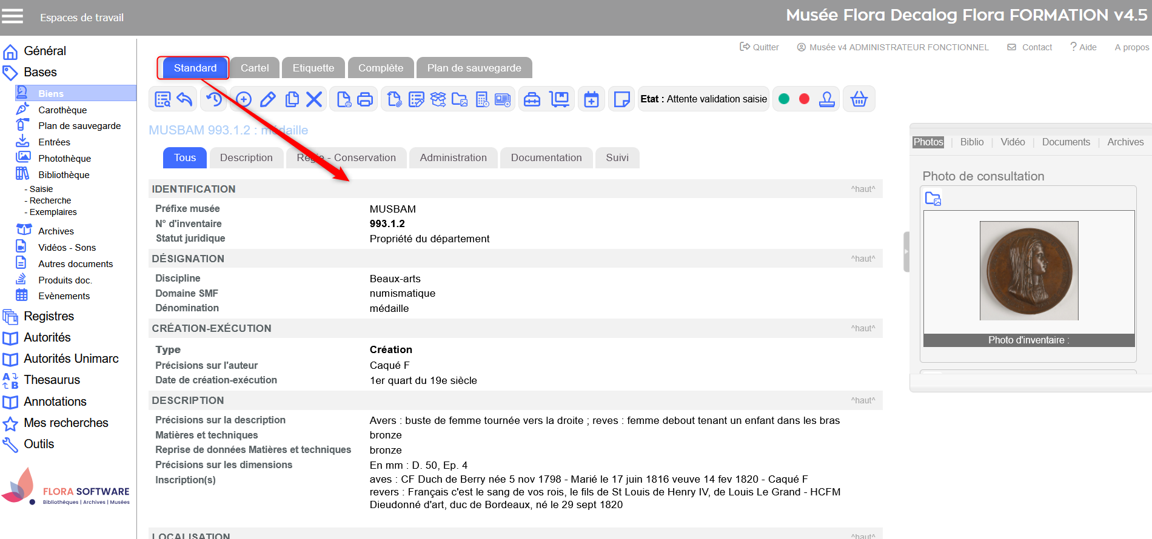
Task: Expand the Thesaurus sidebar section
Action: (x=52, y=380)
